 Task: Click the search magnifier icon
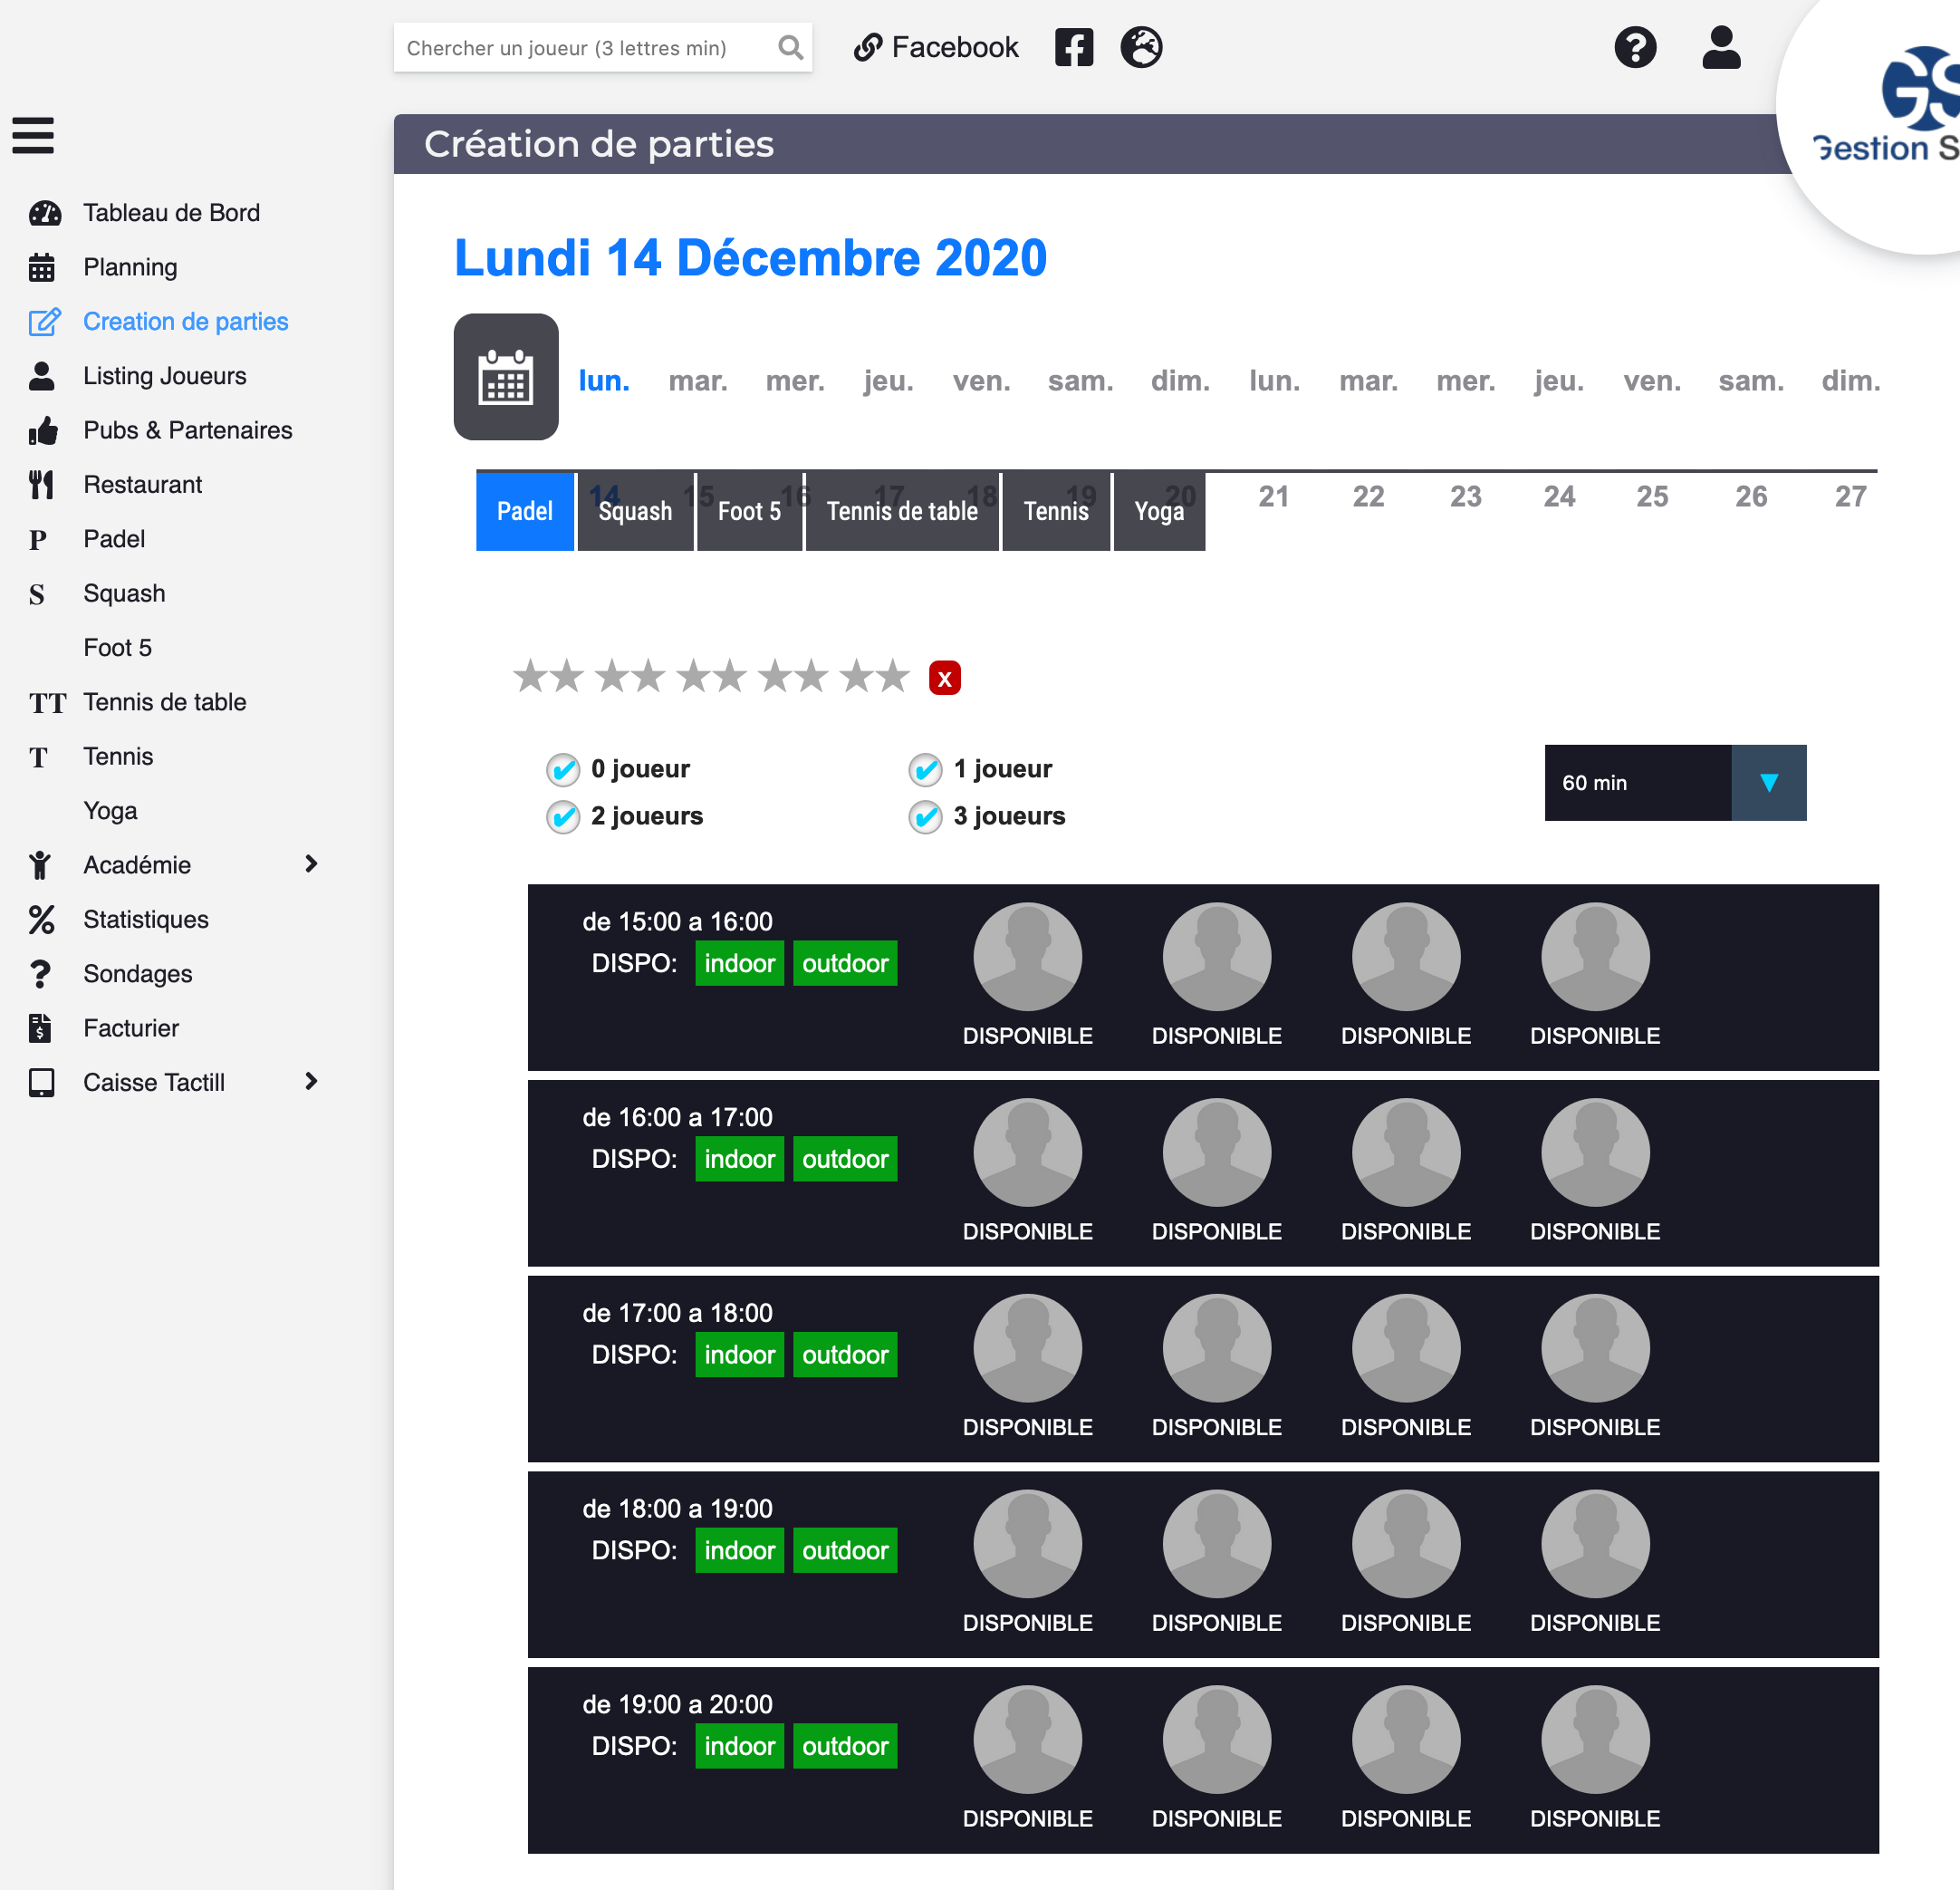click(x=790, y=47)
